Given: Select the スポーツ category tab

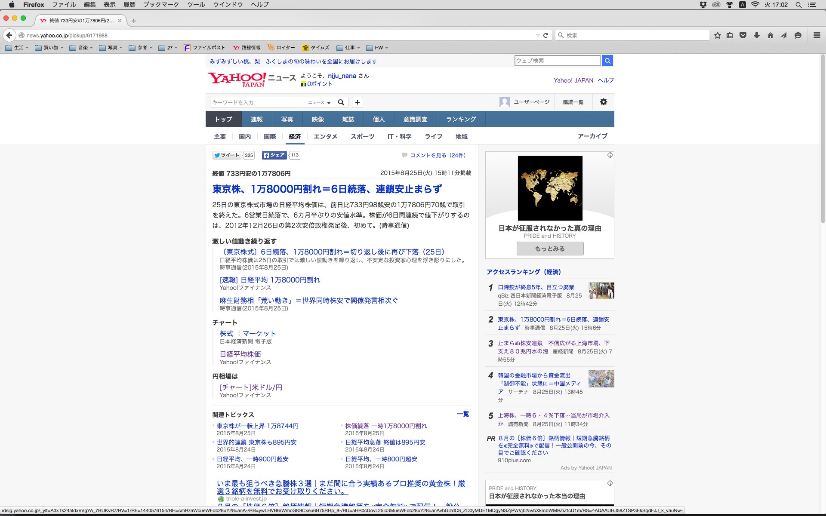Looking at the screenshot, I should pos(362,136).
